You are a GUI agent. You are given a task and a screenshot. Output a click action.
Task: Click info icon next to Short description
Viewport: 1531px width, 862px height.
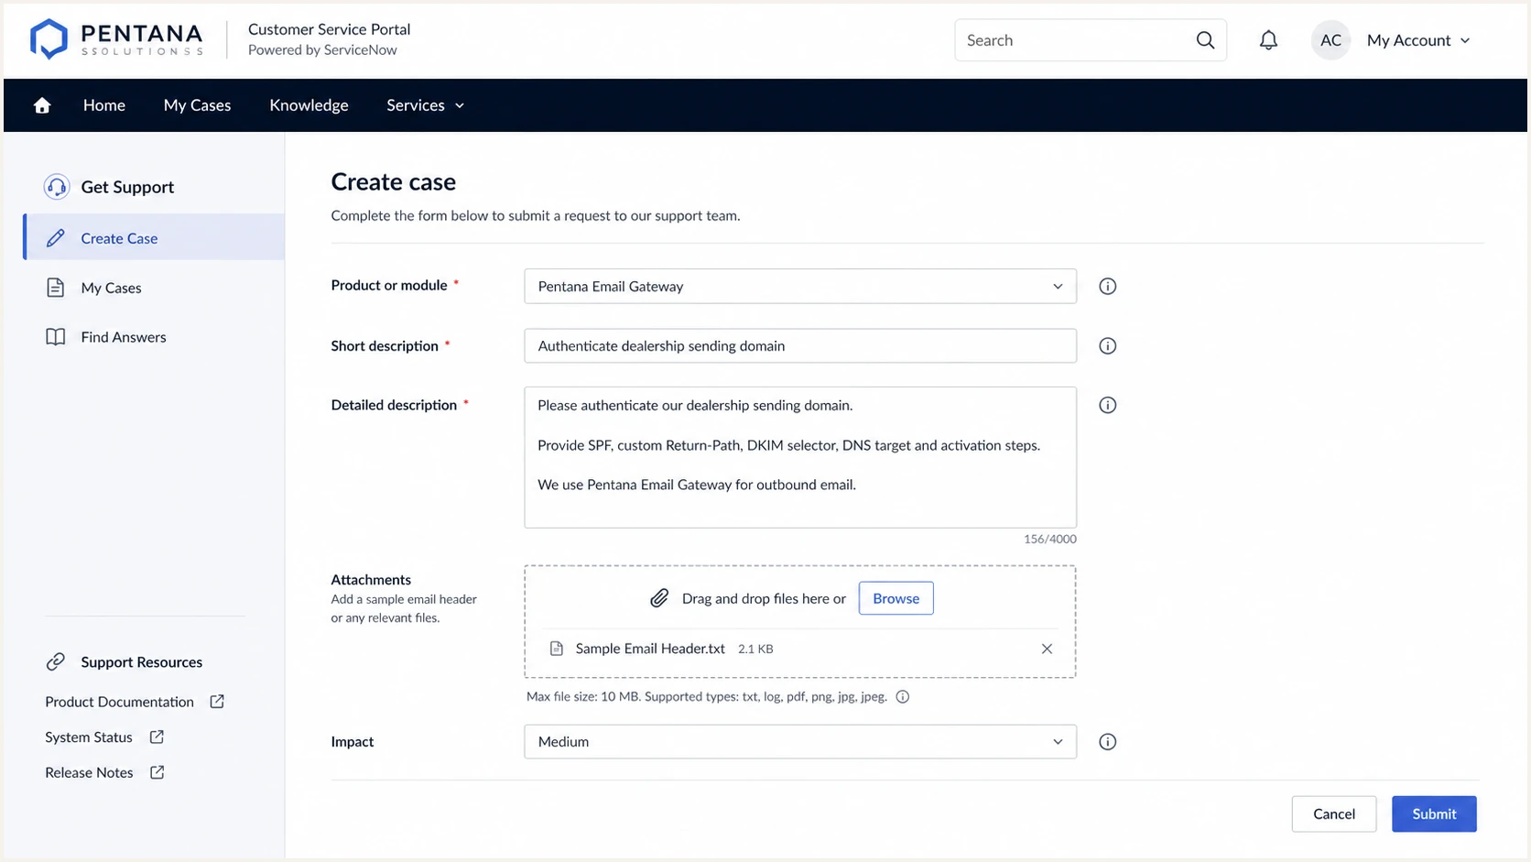1107,346
